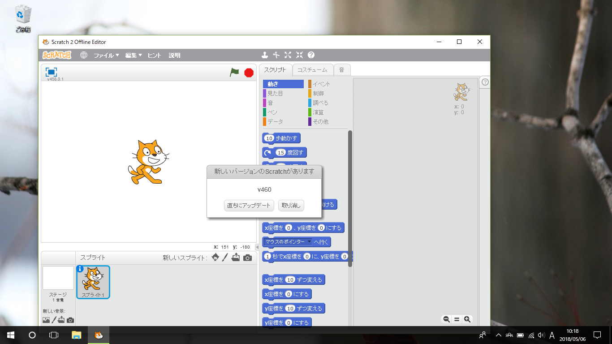Paint a new sprite with the brush icon
The height and width of the screenshot is (344, 612).
(225, 258)
